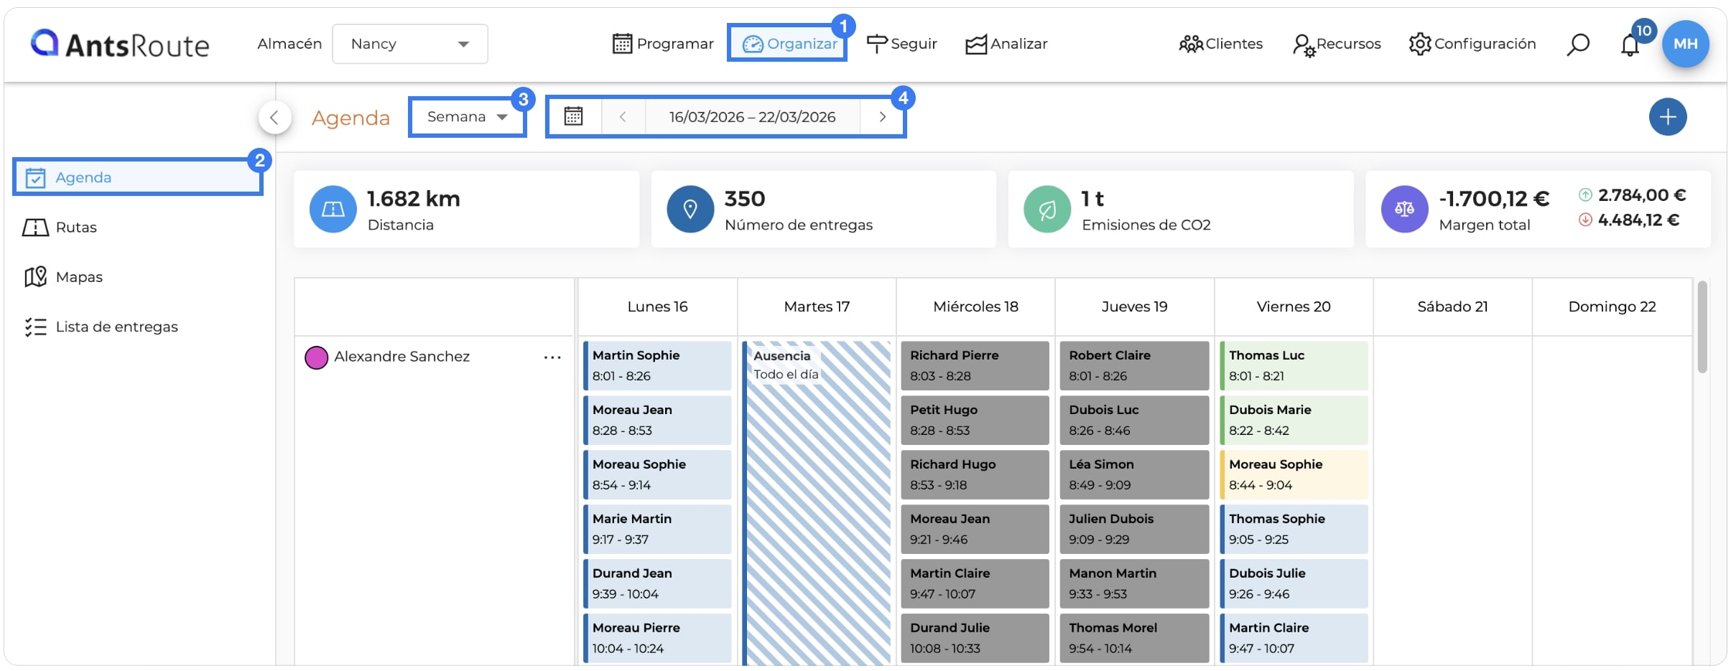Click the CO2 emissions leaf icon

point(1047,209)
